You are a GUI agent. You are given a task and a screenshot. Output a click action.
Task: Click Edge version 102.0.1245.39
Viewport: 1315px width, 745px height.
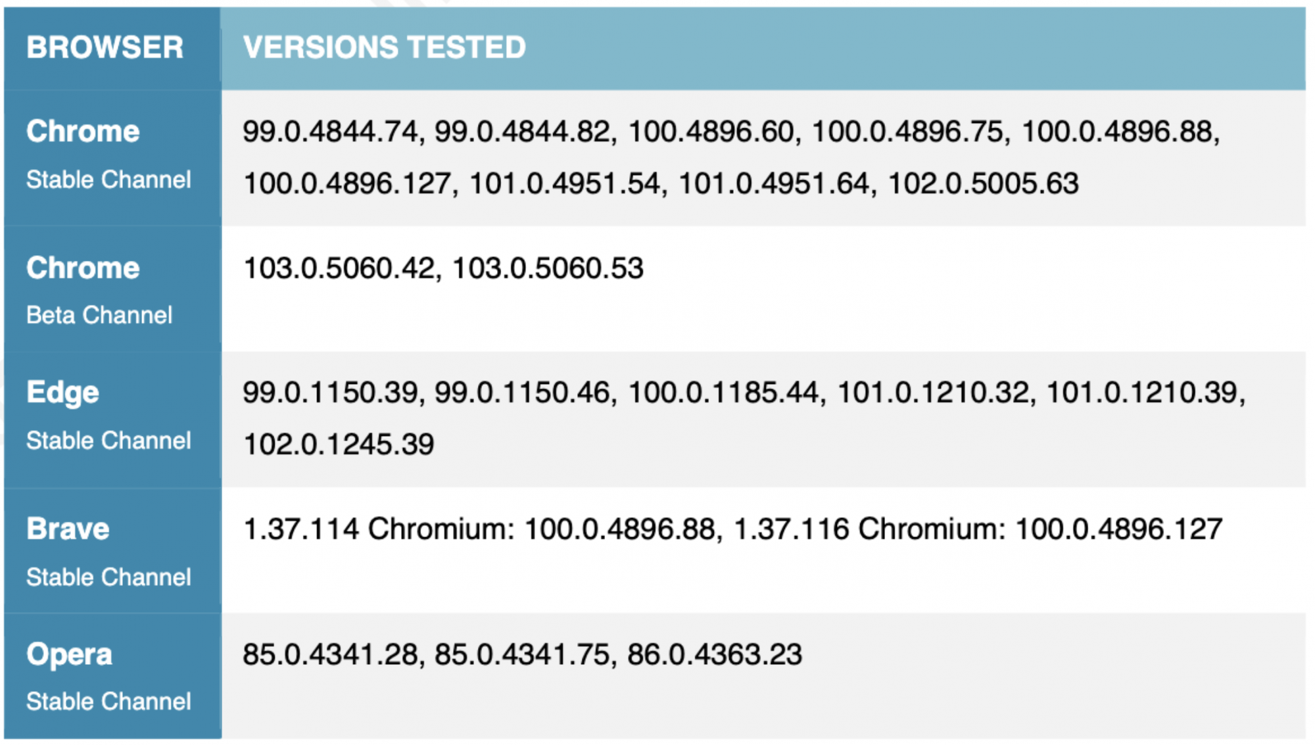tap(339, 445)
